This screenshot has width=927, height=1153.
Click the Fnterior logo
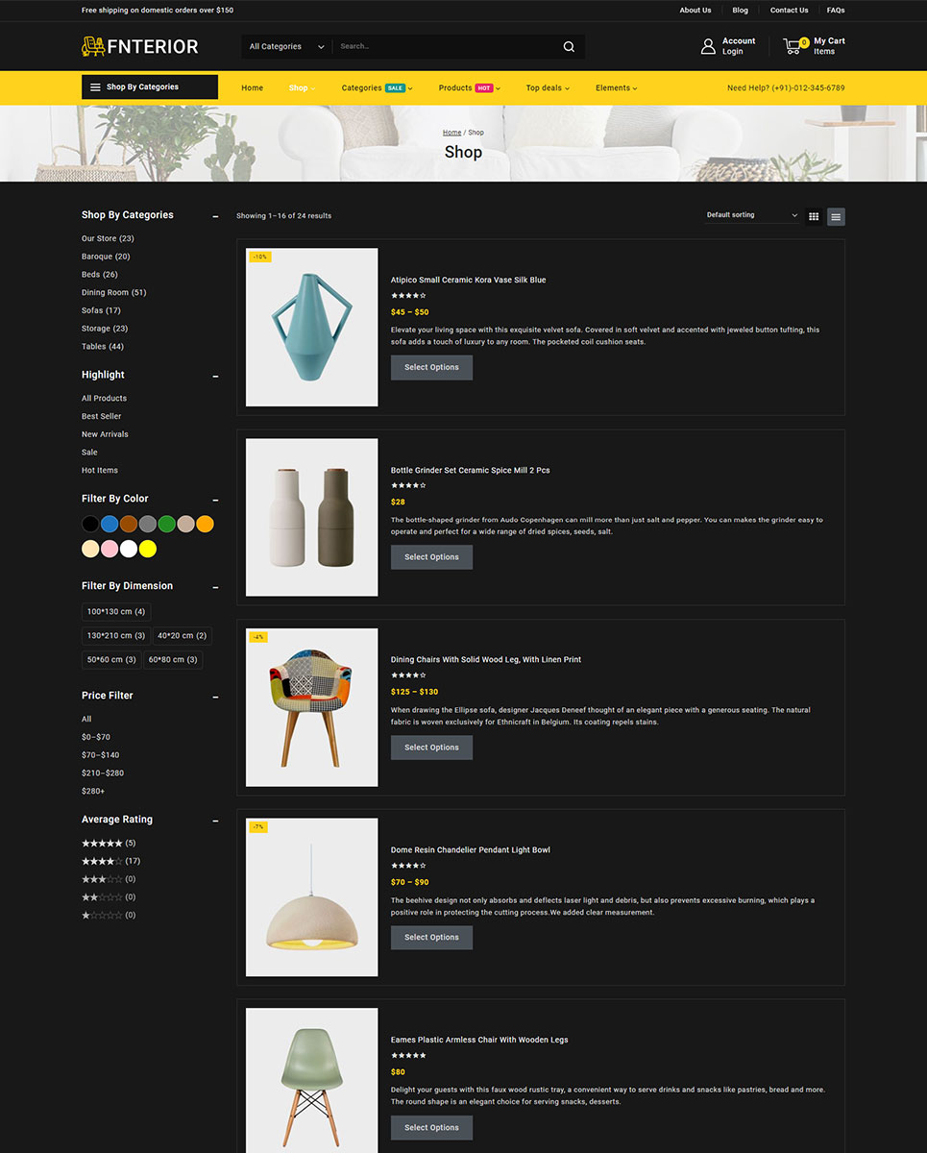140,46
